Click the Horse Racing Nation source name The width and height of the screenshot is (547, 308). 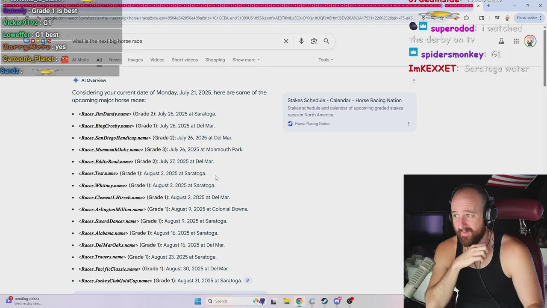coord(312,124)
